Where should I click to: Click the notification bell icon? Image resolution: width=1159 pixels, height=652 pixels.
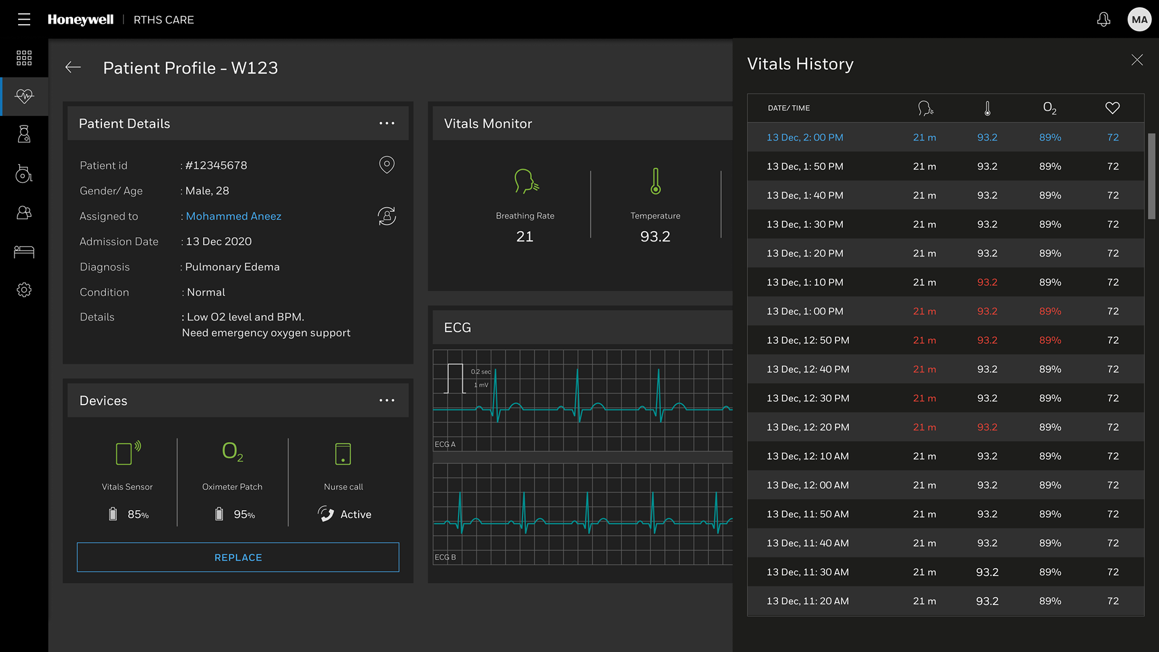pos(1103,19)
